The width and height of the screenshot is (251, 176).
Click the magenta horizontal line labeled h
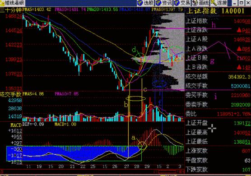191,28
